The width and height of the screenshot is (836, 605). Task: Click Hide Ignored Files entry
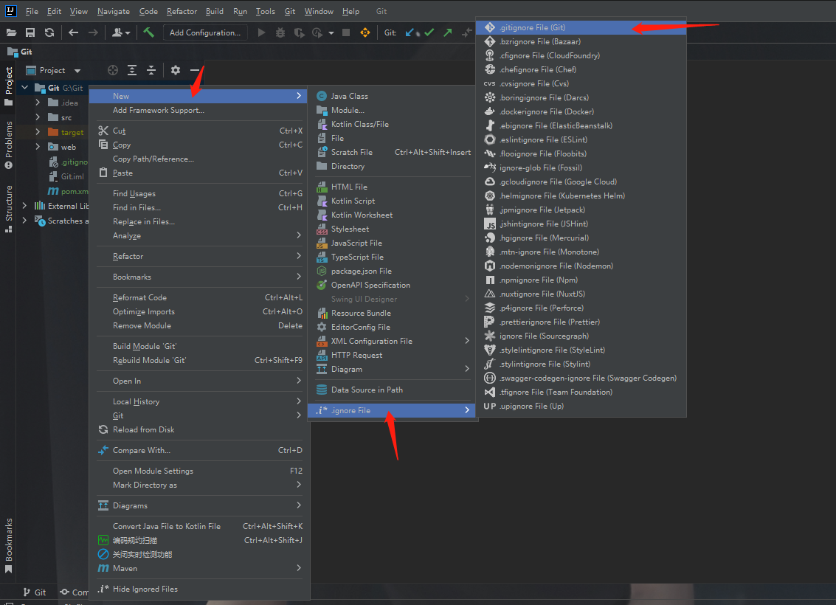pyautogui.click(x=199, y=589)
